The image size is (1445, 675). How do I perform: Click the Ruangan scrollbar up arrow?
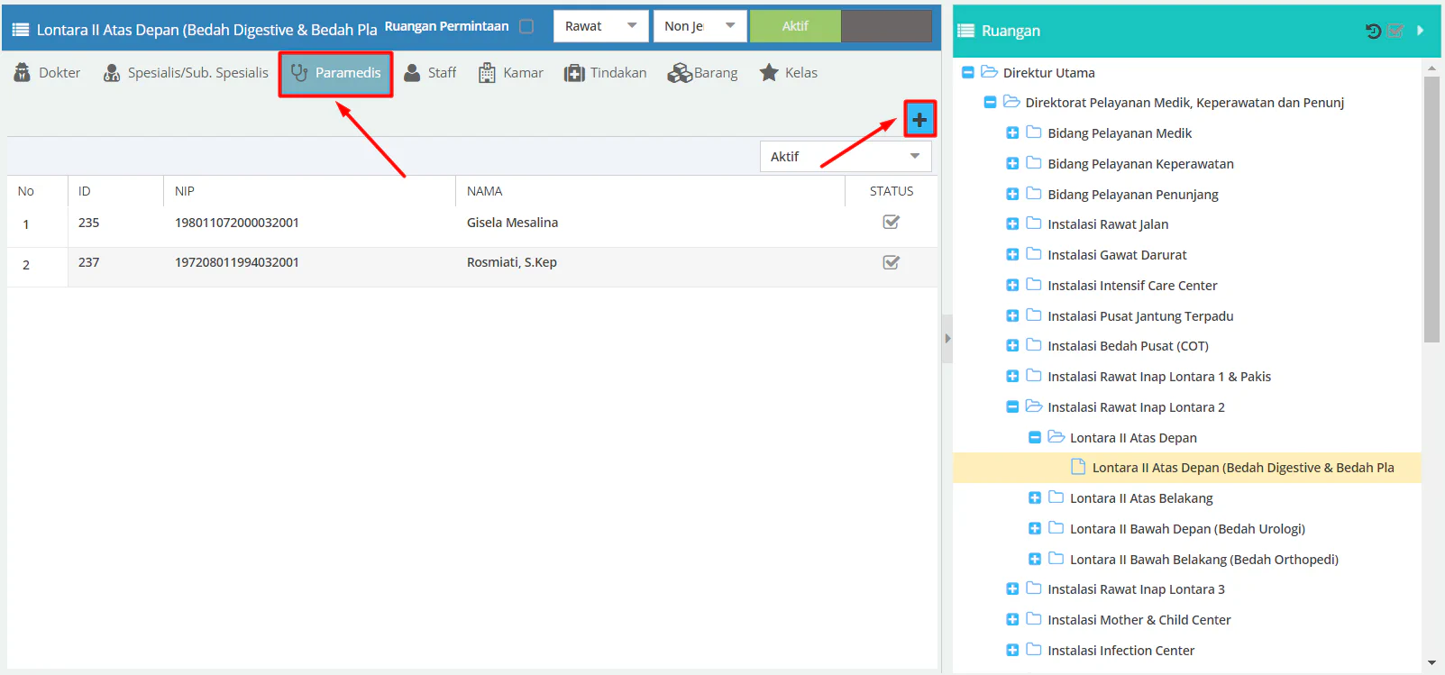(x=1431, y=68)
